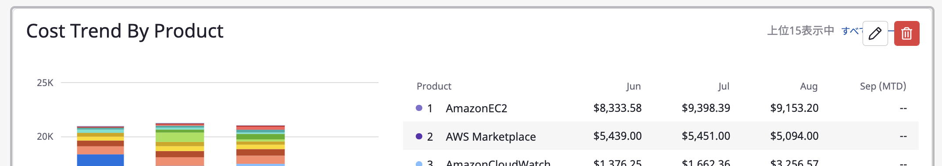Sort by the Aug column header
This screenshot has width=942, height=166.
coord(809,86)
